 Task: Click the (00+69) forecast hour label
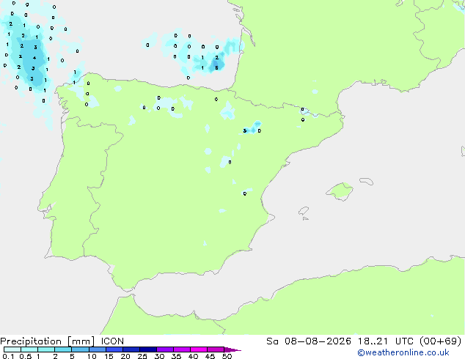click(441, 341)
